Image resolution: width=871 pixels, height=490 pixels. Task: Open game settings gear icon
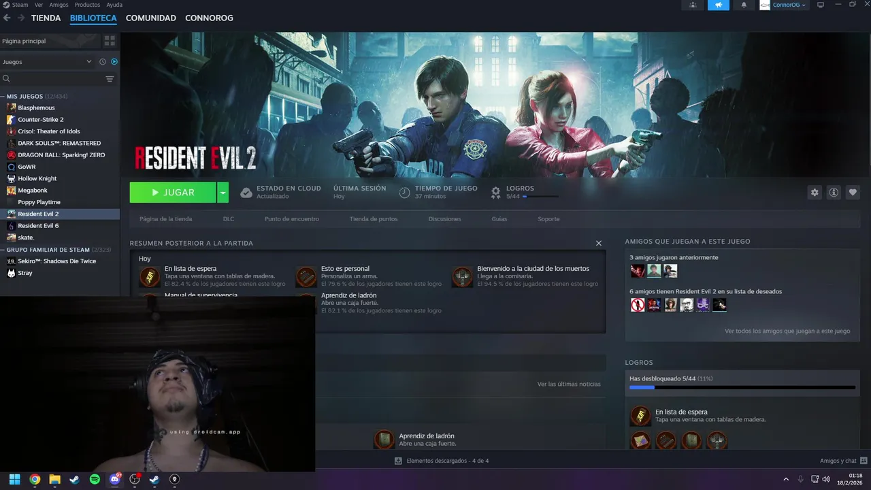tap(815, 193)
